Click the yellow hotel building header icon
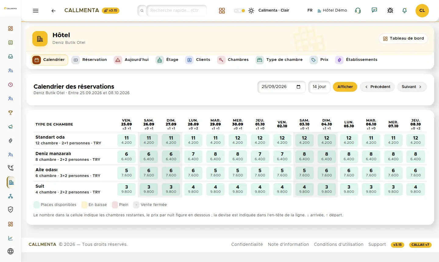The height and width of the screenshot is (262, 439). tap(40, 39)
